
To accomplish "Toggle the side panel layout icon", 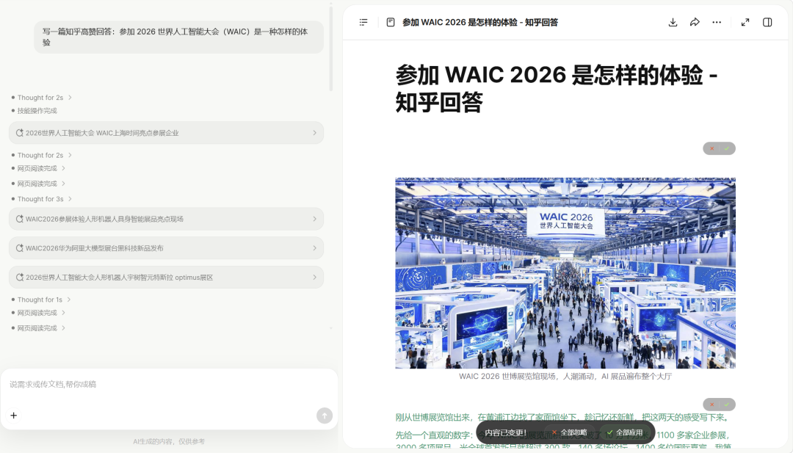I will 767,22.
